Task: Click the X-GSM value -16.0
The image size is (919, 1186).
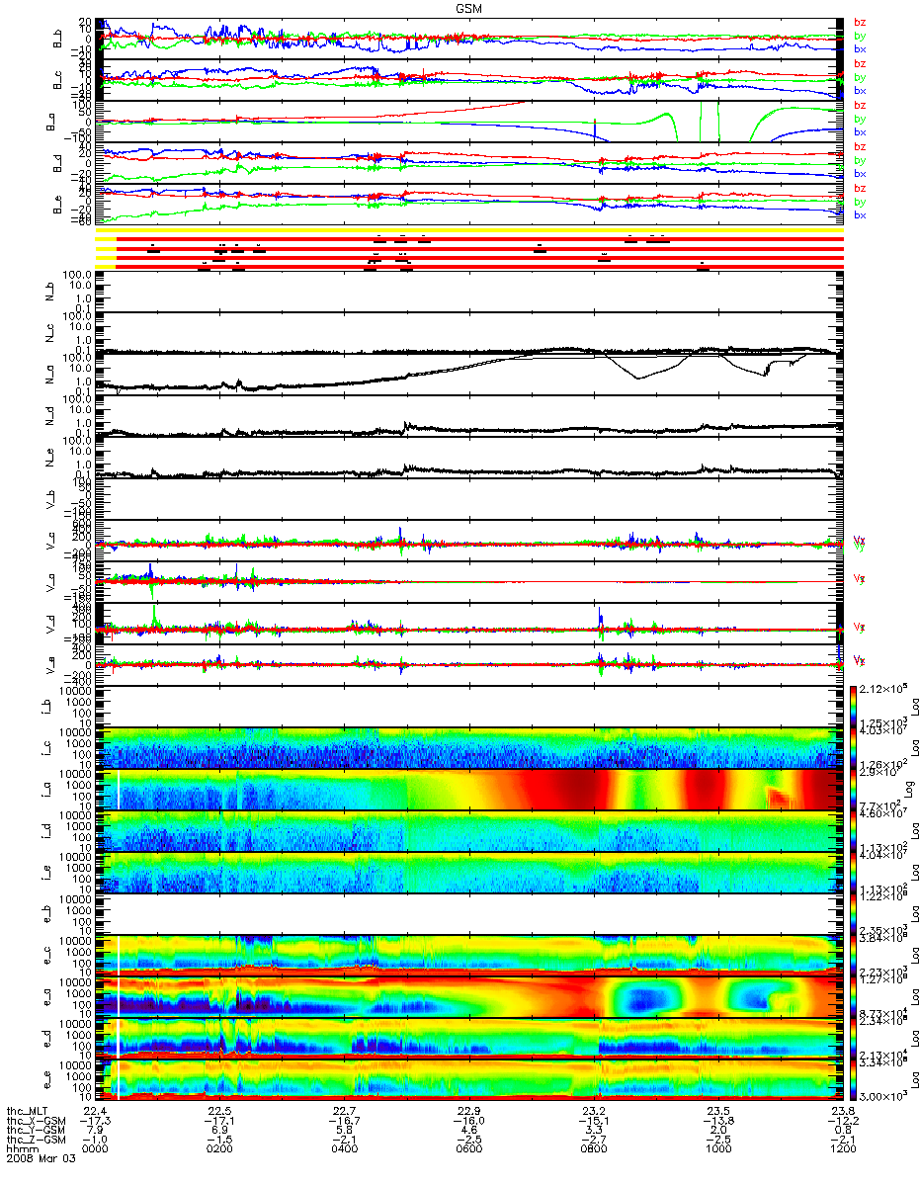Action: (x=469, y=1121)
